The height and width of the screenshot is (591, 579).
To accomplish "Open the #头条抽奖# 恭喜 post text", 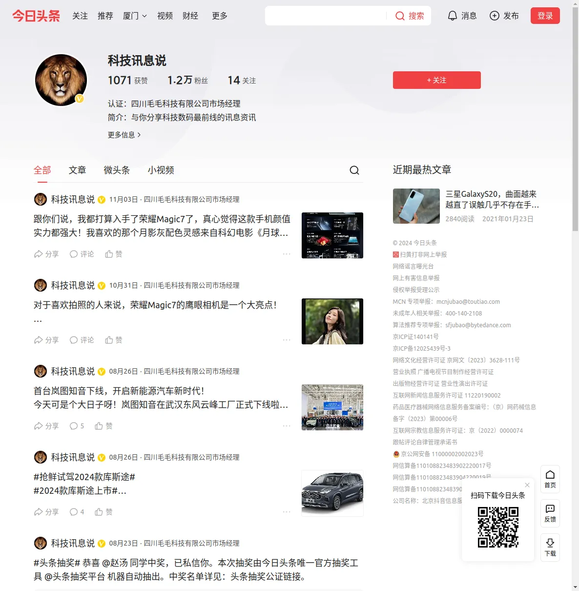I will tap(196, 570).
